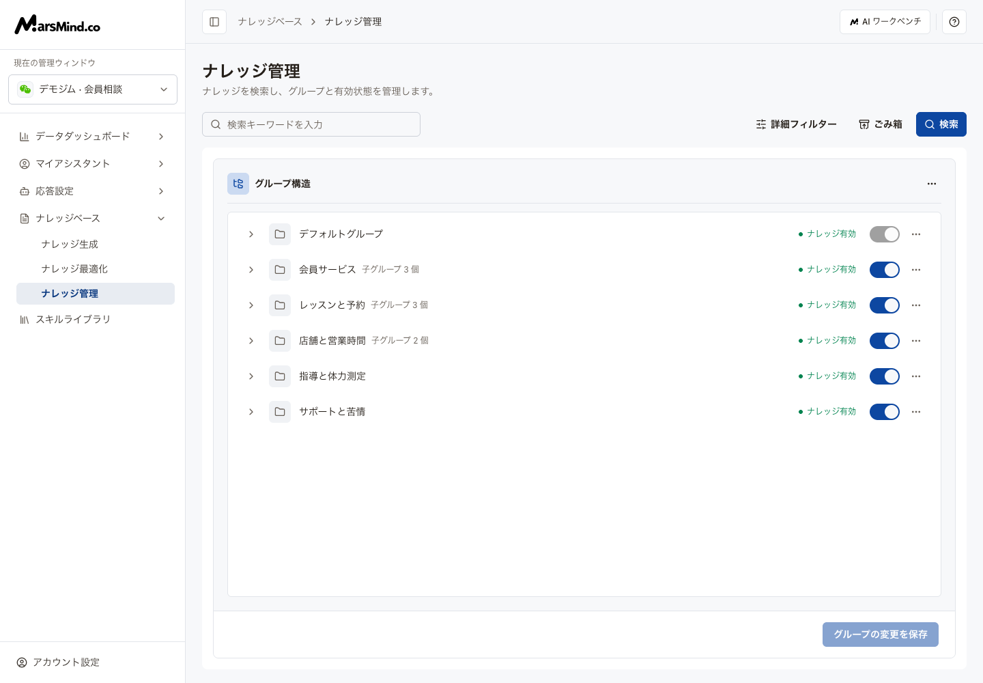
Task: Switch off the サポートと苦情 toggle
Action: (885, 412)
